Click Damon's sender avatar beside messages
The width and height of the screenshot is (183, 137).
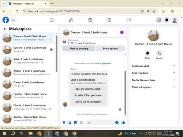click(x=65, y=104)
